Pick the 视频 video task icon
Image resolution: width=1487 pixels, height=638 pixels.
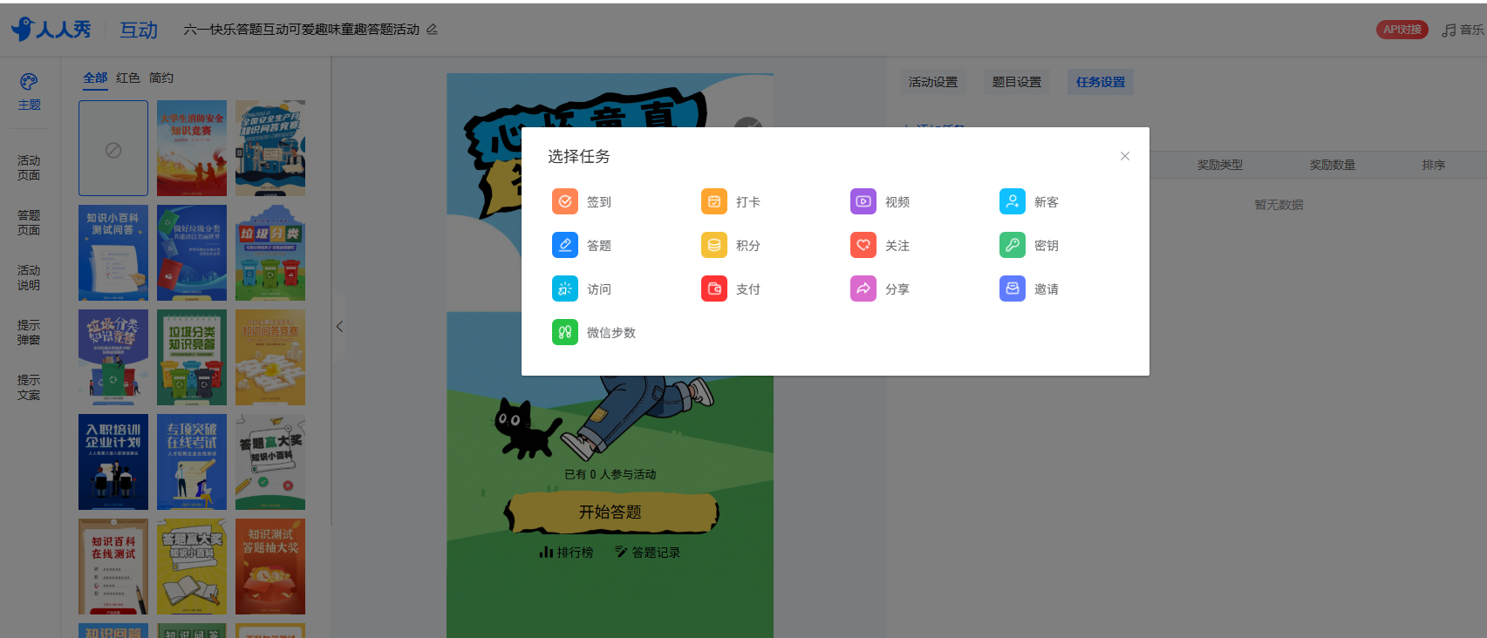[x=863, y=201]
